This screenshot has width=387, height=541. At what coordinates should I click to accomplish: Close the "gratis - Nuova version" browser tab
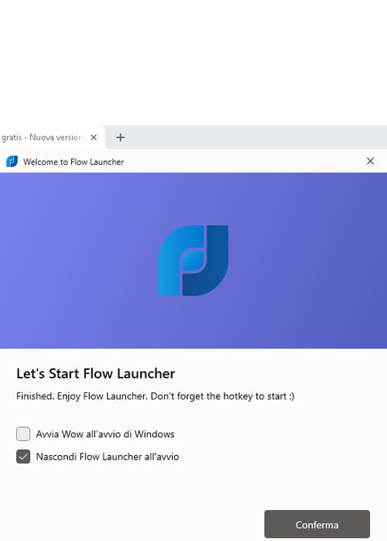(x=94, y=137)
